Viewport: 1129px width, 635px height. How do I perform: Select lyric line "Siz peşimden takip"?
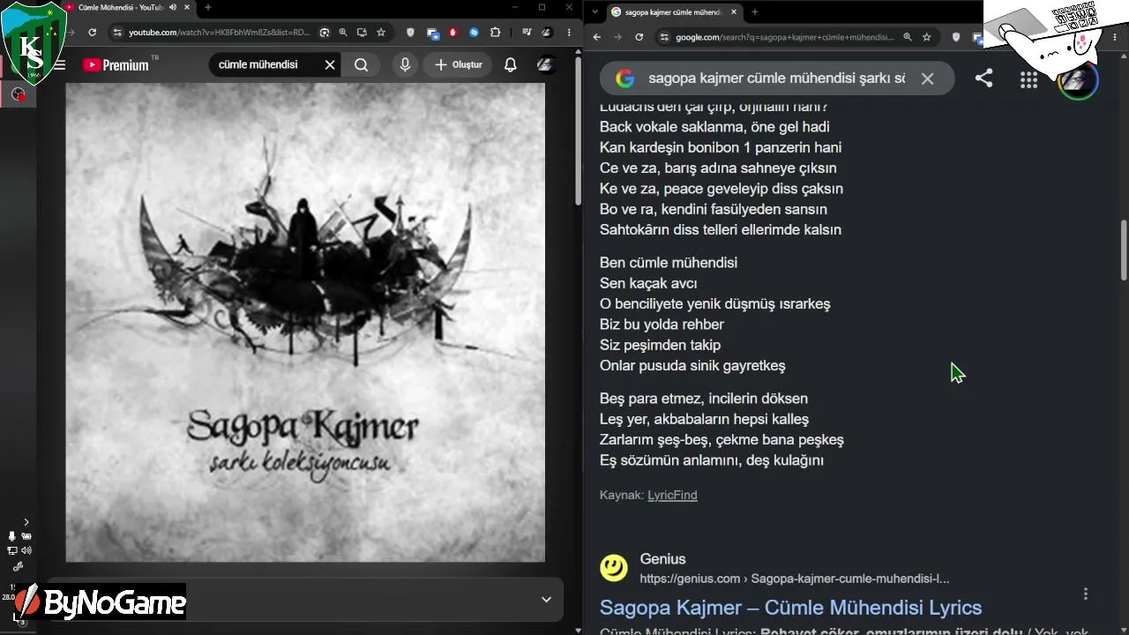660,345
